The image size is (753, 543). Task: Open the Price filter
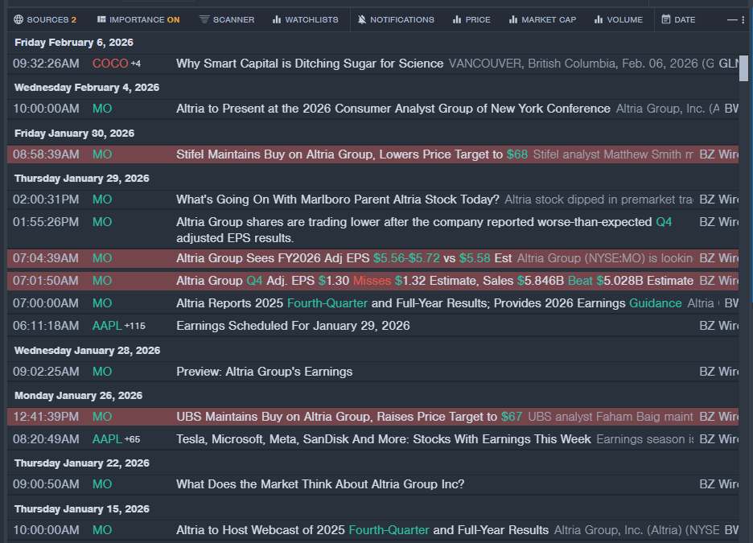pyautogui.click(x=471, y=19)
